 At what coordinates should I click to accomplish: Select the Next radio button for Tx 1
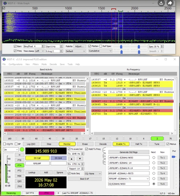coord(154,158)
